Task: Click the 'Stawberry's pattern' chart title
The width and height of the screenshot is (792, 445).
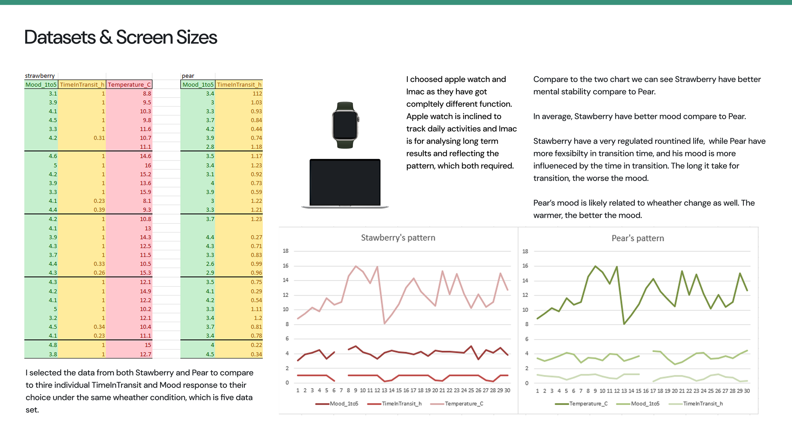Action: pos(398,238)
